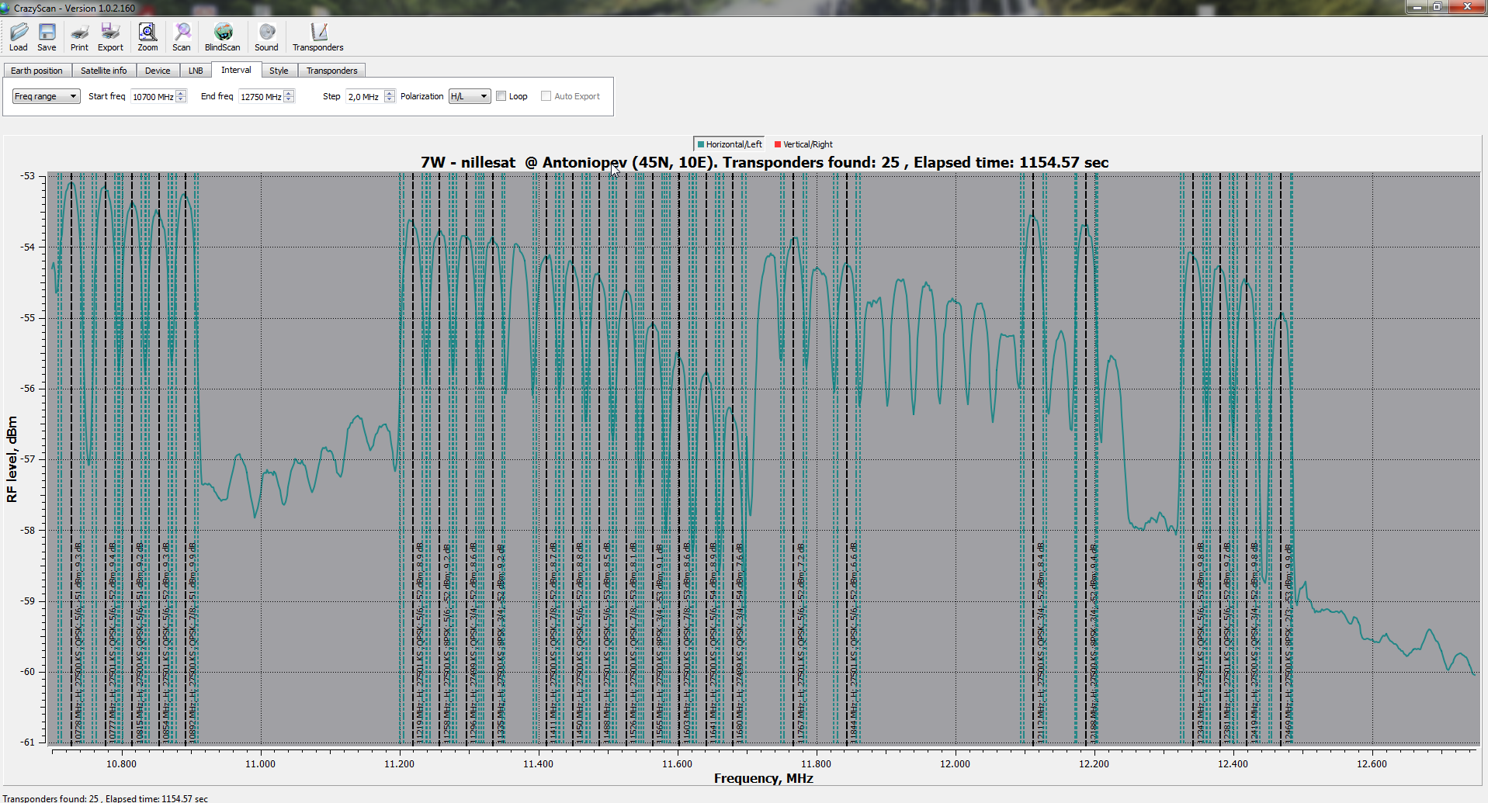Switch to the Transponders settings tab
1488x803 pixels.
pos(332,71)
